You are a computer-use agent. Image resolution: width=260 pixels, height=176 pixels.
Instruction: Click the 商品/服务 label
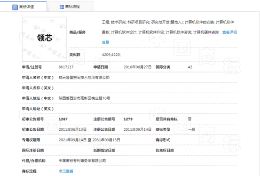tap(78, 32)
